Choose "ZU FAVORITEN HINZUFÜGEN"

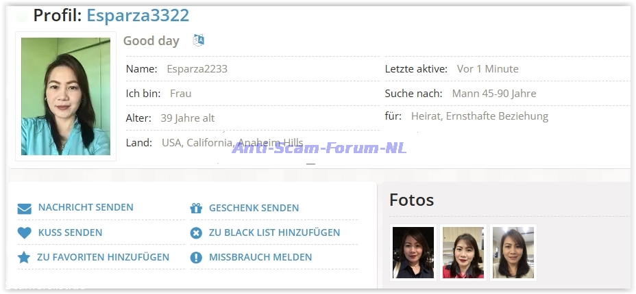tap(103, 258)
